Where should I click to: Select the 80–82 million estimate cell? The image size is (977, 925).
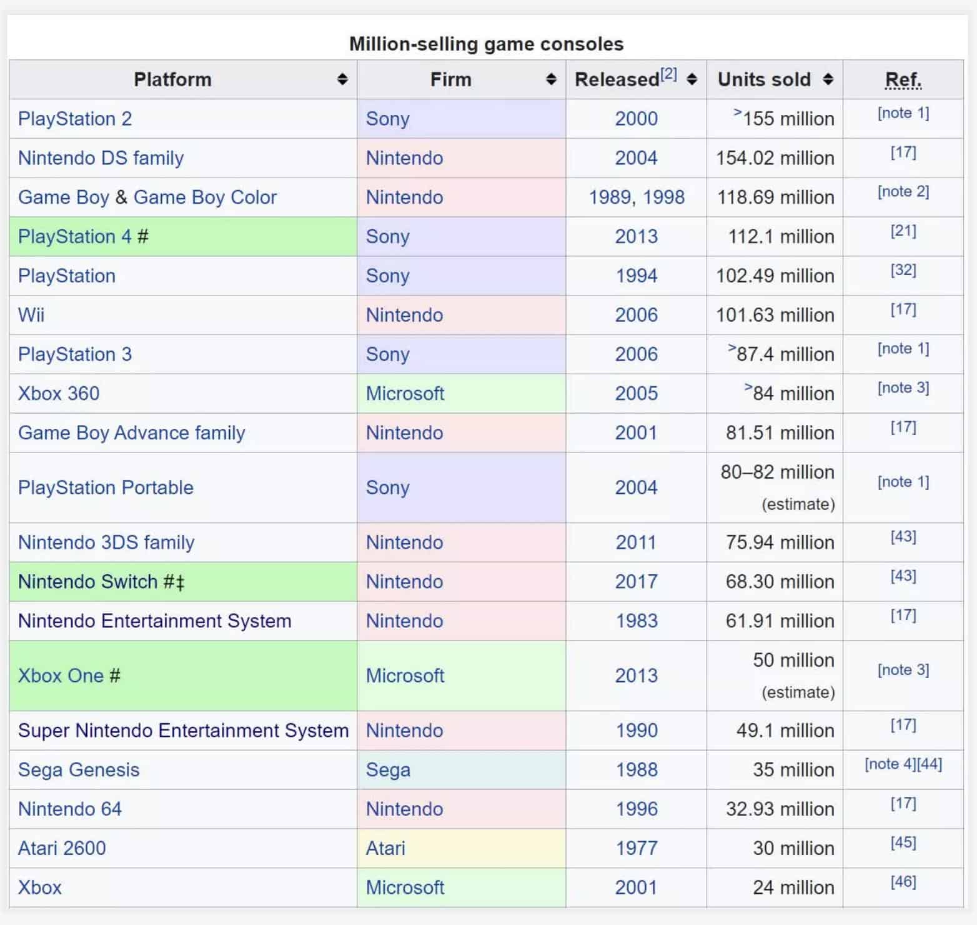[775, 487]
